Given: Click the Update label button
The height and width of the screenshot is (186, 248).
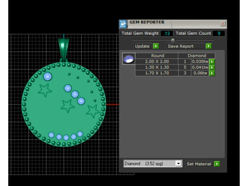Looking at the screenshot, I should 143,46.
